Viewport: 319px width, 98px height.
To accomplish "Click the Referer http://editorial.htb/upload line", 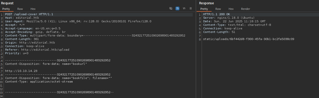I will tap(37, 50).
